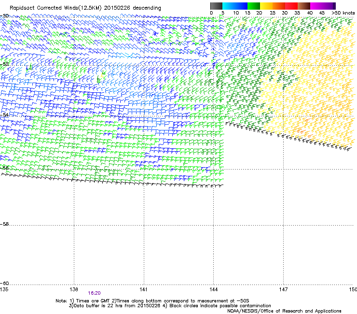This screenshot has height=314, width=357.
Task: Click the '30' legend tick label
Action: coord(285,13)
